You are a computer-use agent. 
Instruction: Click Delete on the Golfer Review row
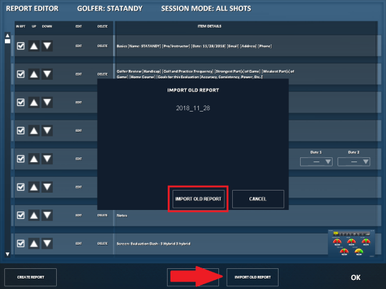point(103,74)
